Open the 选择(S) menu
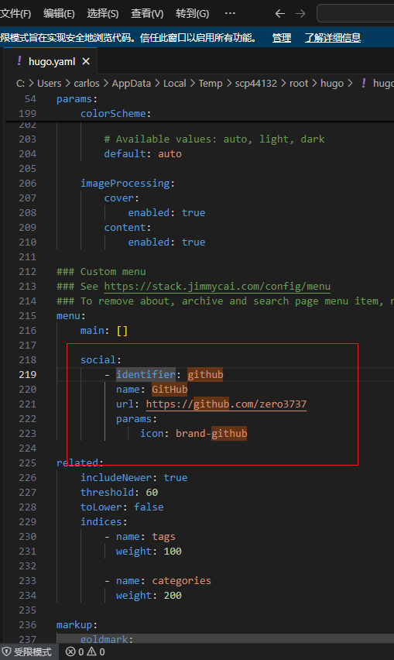 tap(103, 13)
